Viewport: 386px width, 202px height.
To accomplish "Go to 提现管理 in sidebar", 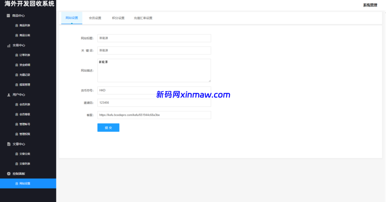I will tap(25, 85).
